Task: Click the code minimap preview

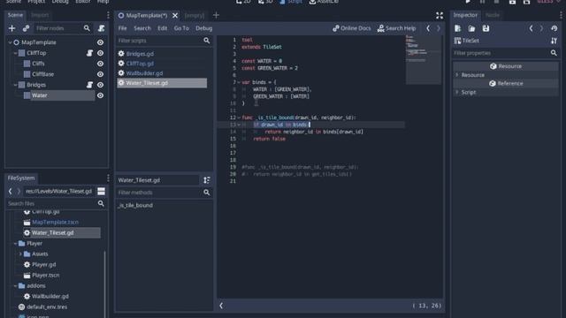Action: pos(423,59)
